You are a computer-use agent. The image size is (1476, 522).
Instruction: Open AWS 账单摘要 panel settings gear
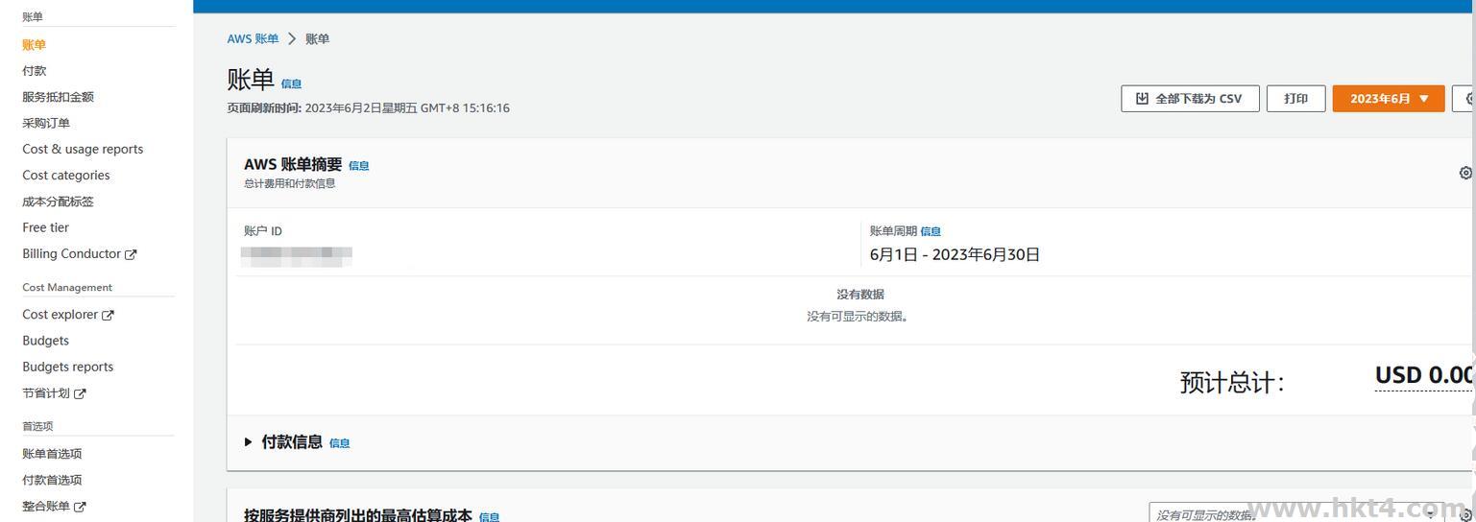[1465, 173]
